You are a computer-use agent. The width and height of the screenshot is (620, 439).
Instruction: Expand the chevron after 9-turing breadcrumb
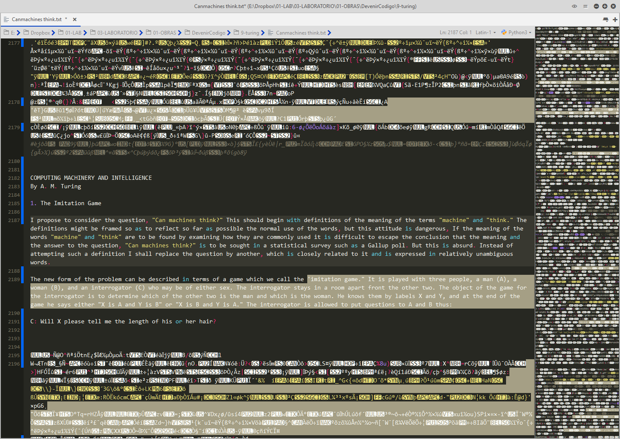coord(263,33)
